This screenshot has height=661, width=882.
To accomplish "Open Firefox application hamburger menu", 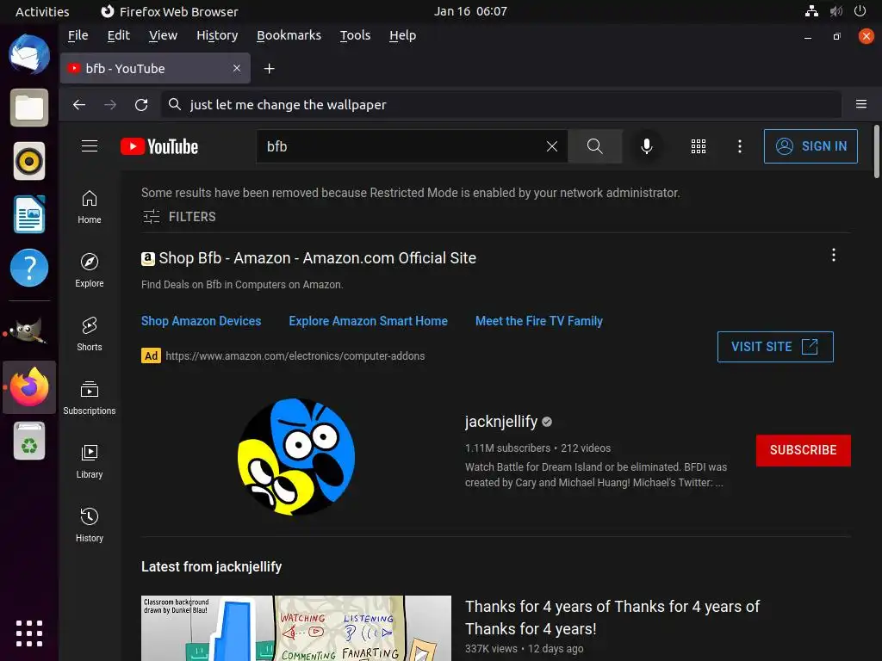I will pos(860,104).
